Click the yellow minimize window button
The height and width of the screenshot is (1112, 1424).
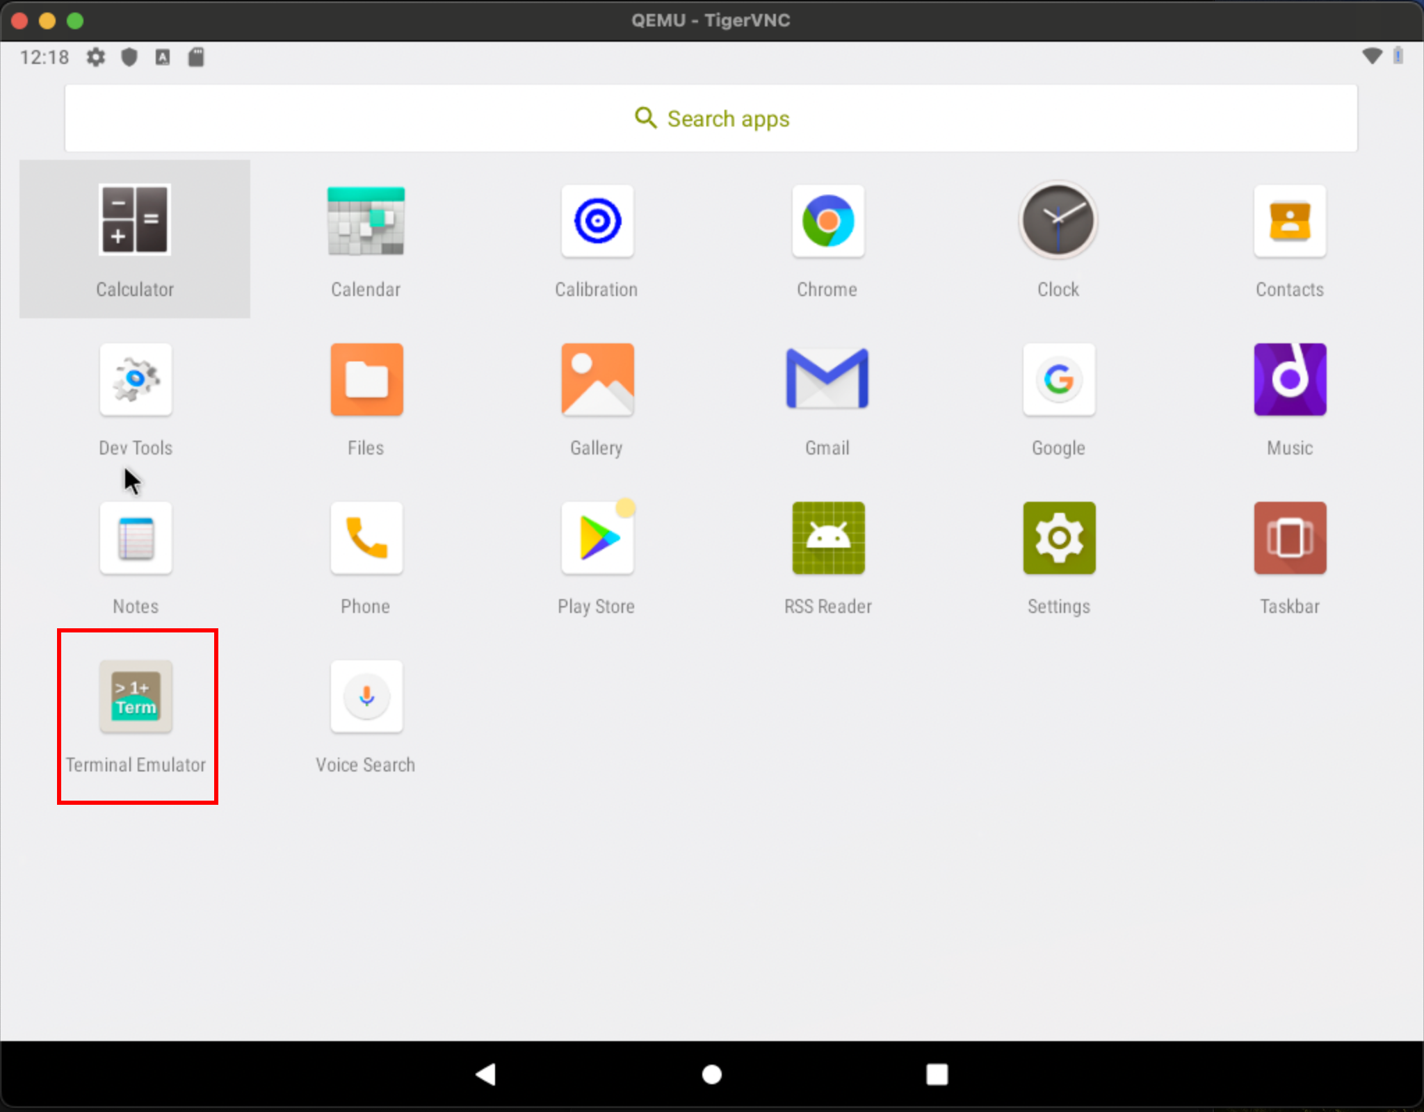coord(47,21)
